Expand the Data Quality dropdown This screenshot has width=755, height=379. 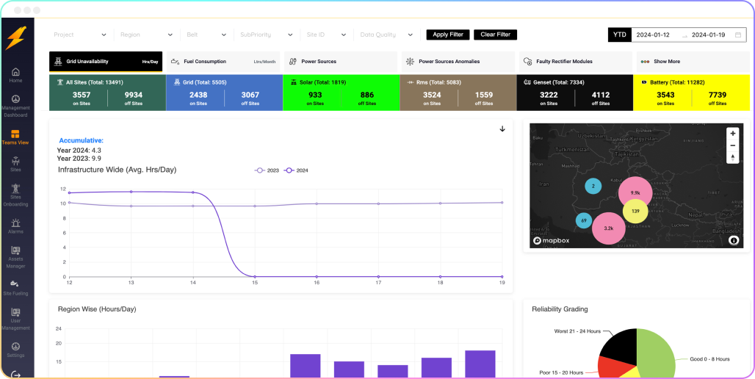point(386,35)
